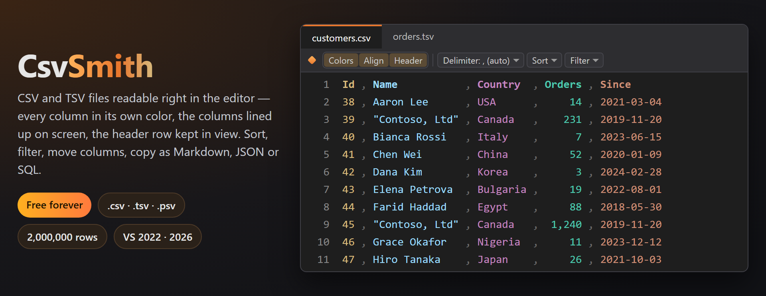Click the CsvSmith title
The image size is (766, 296).
coord(85,66)
